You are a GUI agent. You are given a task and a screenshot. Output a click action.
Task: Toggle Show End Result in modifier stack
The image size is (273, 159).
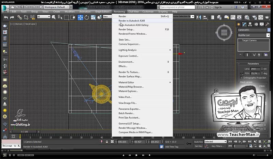[x=247, y=55]
